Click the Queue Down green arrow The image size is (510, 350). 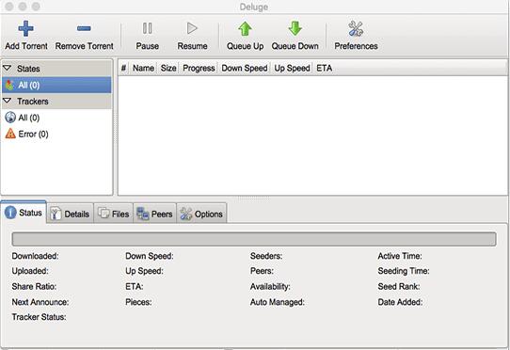pyautogui.click(x=295, y=28)
